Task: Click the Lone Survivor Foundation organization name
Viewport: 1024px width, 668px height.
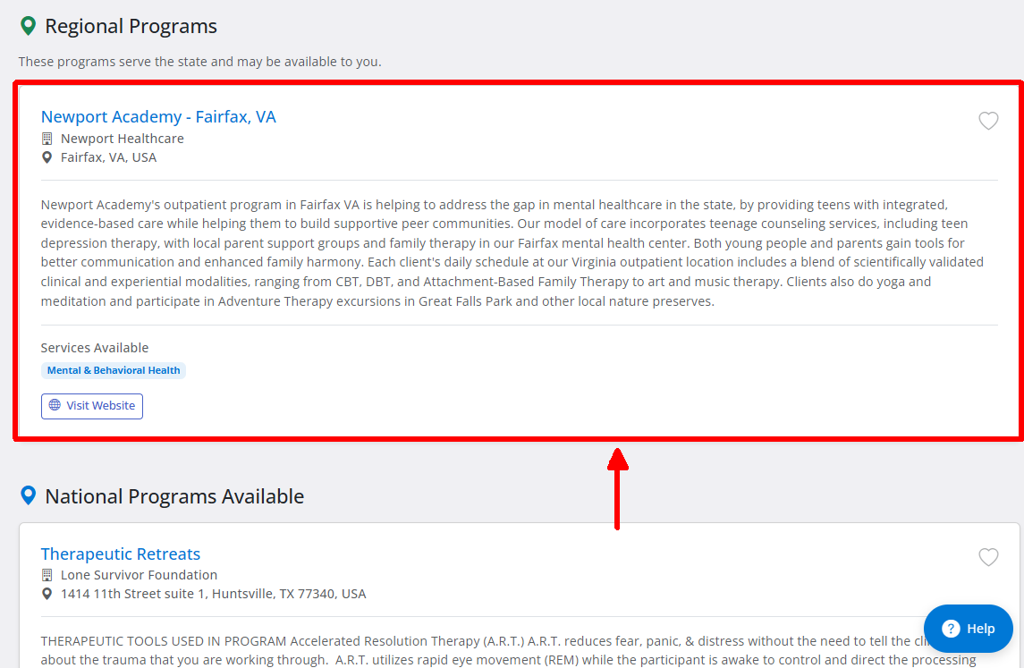Action: [140, 575]
